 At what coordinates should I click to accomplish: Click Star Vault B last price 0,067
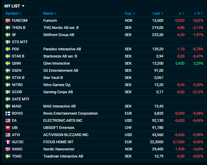[x=159, y=78]
